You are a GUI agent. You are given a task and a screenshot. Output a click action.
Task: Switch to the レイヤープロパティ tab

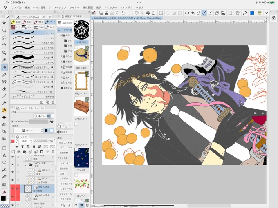[27, 108]
